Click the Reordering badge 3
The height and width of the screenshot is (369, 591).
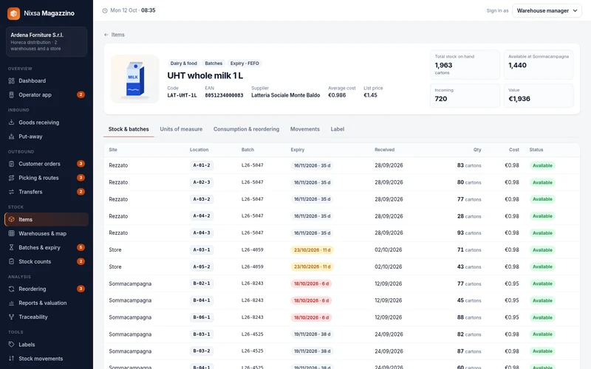pyautogui.click(x=81, y=289)
